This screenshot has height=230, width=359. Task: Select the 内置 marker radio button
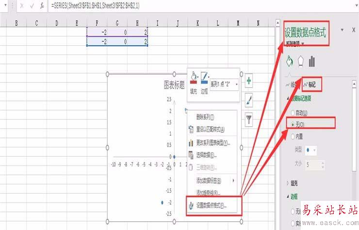293,137
